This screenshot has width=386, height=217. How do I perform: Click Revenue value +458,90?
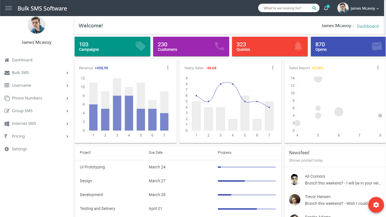click(x=101, y=68)
